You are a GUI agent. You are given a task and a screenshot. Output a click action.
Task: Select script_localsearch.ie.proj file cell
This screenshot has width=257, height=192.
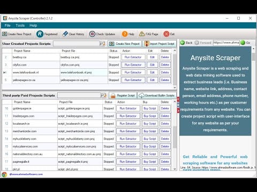pos(80,124)
